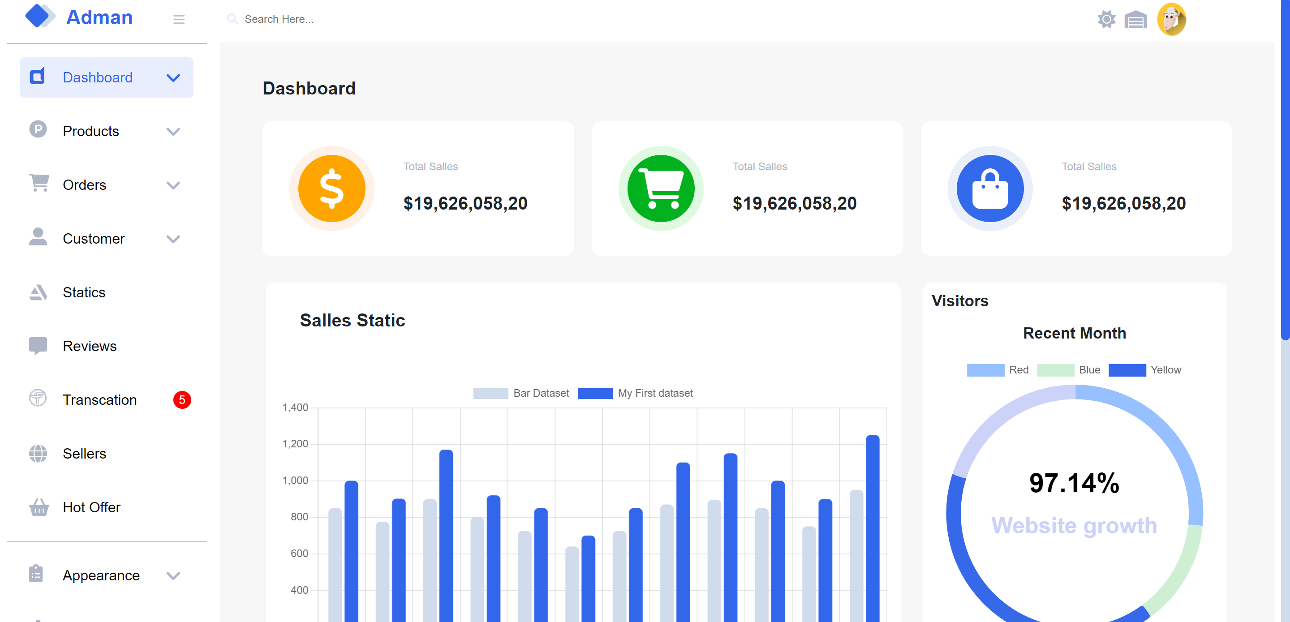Expand the Appearance menu chevron

click(x=173, y=575)
